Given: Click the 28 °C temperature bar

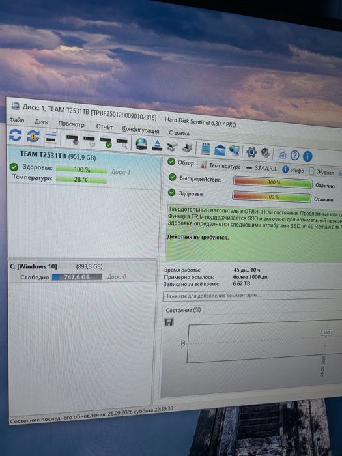Looking at the screenshot, I should tap(81, 179).
